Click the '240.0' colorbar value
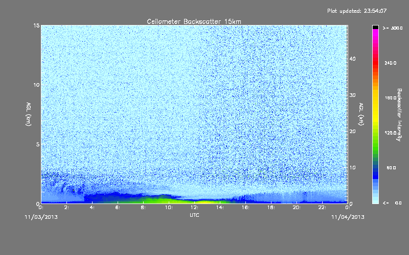This screenshot has height=255, width=409. [391, 63]
